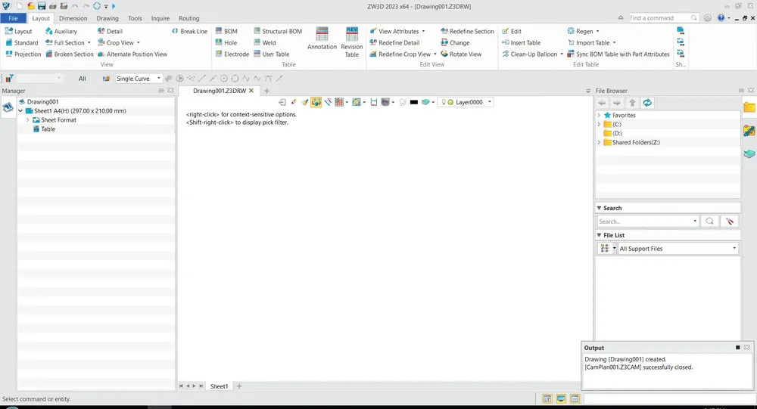This screenshot has height=409, width=757.
Task: Create a Detail view
Action: click(x=110, y=31)
